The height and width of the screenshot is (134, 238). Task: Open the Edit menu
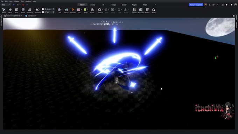coord(6,1)
